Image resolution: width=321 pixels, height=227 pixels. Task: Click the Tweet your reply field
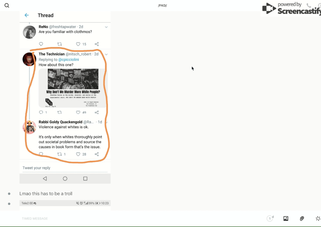65,168
